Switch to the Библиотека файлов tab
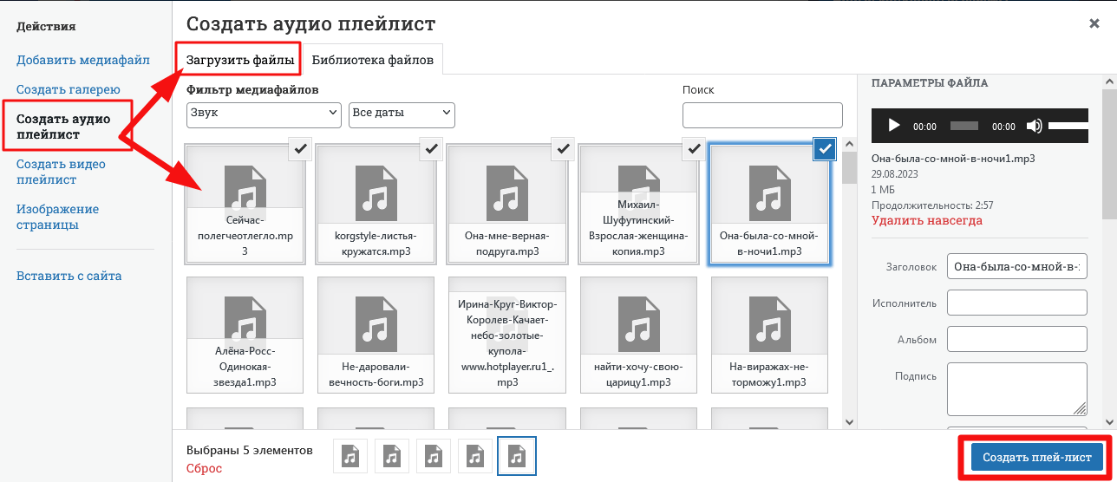Viewport: 1117px width, 482px height. click(x=373, y=60)
